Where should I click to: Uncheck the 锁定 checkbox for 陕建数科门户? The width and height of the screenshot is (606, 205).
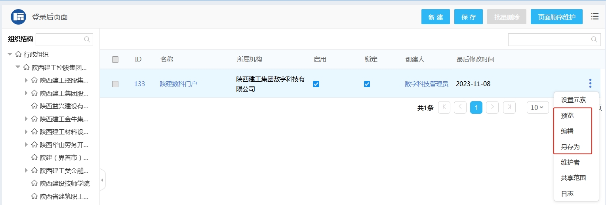click(x=367, y=84)
